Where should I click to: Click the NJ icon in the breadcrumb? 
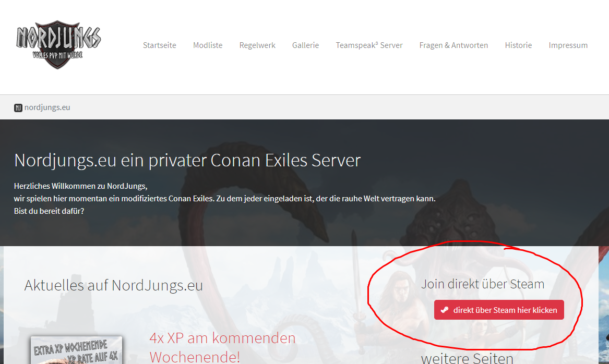point(18,108)
